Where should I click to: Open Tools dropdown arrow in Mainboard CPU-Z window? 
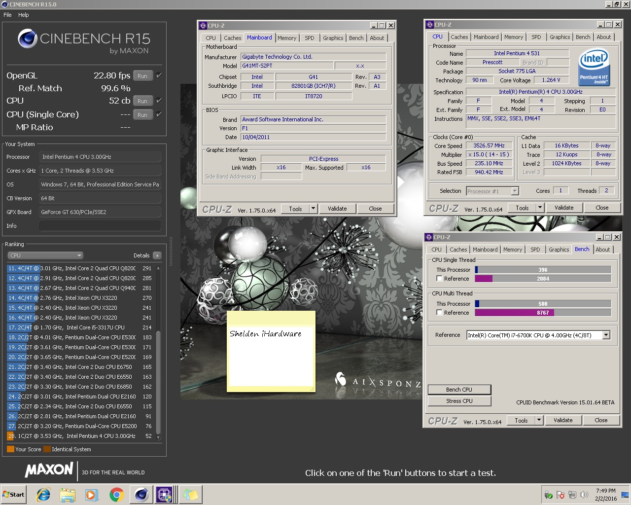[313, 209]
